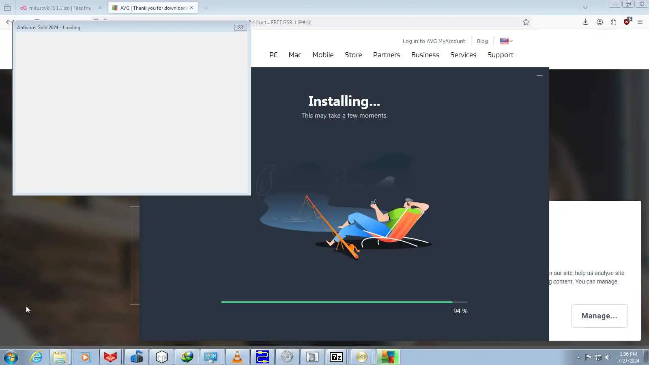Select the AVG Thank you for downloading tab

pos(153,8)
